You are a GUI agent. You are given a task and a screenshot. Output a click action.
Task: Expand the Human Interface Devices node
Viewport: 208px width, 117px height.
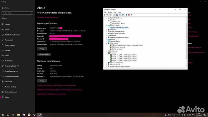[107, 31]
